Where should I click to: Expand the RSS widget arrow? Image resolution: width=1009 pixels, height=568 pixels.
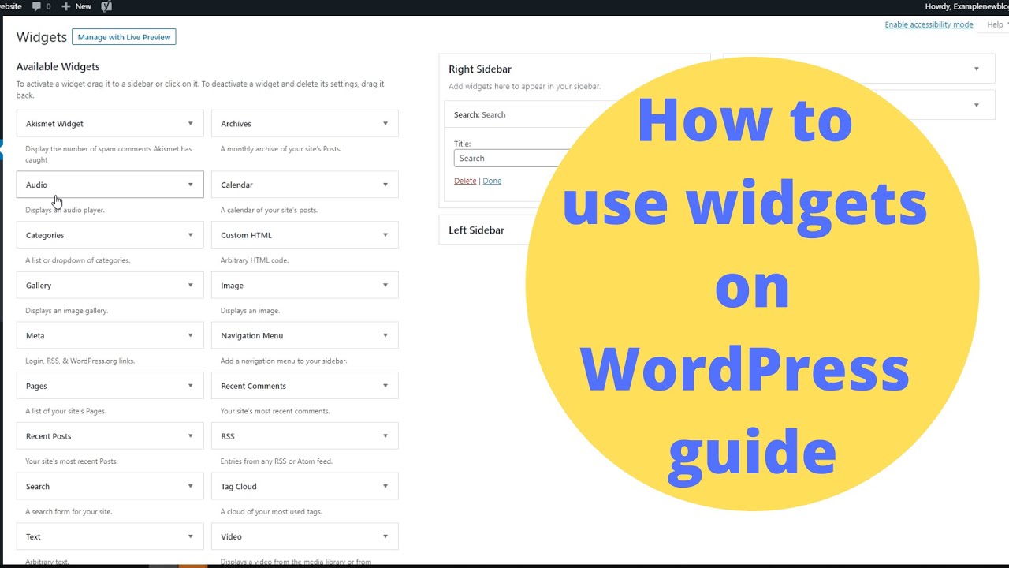tap(385, 436)
